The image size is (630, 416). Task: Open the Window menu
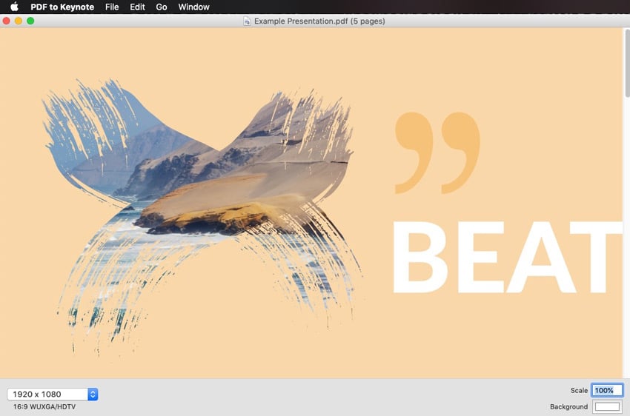click(x=193, y=7)
